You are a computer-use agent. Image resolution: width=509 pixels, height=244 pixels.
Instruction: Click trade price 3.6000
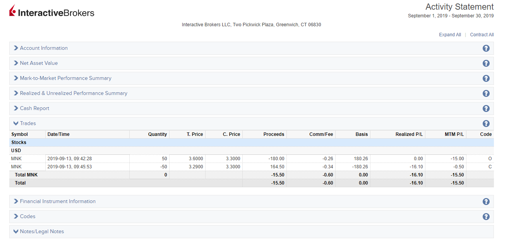tap(196, 159)
